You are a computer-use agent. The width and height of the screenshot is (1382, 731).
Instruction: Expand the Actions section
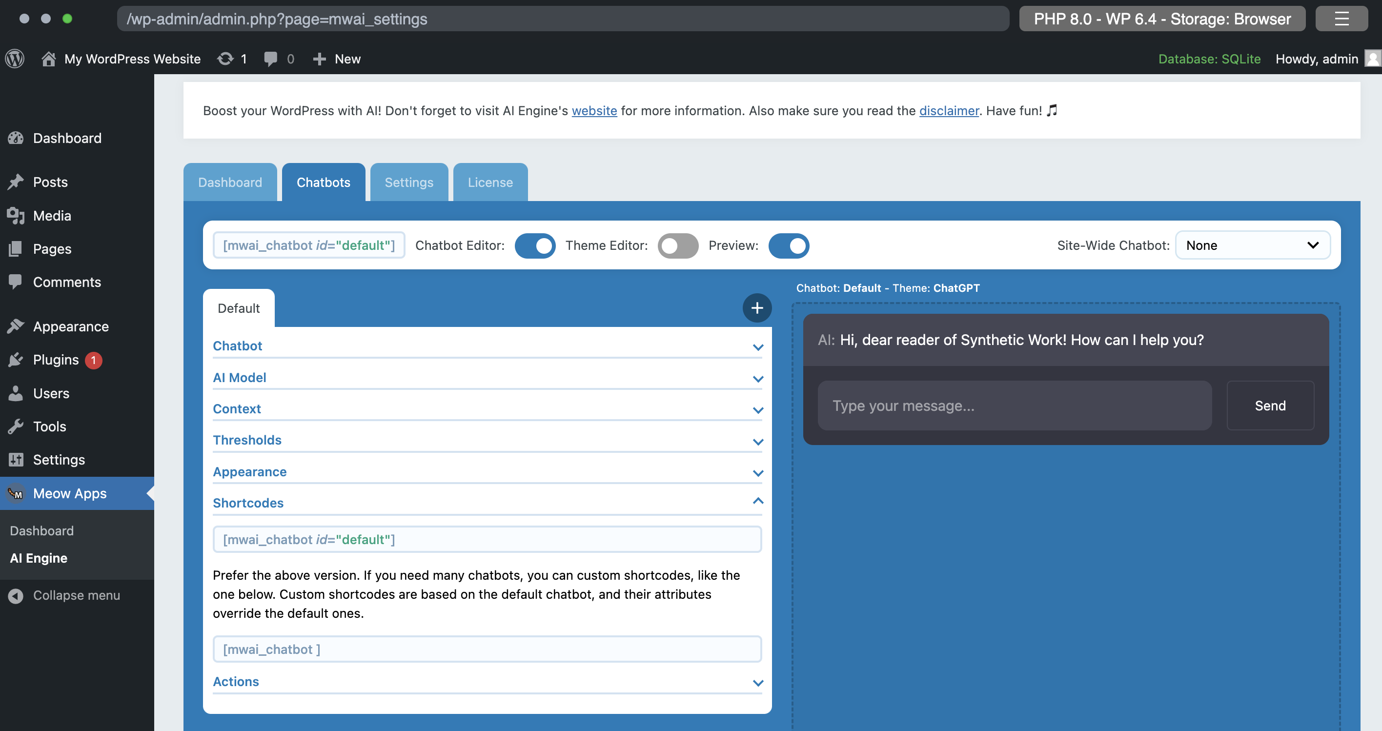pos(487,681)
